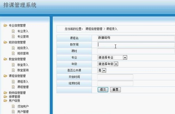Open 教室录入 page
The image size is (175, 114).
coord(23,65)
